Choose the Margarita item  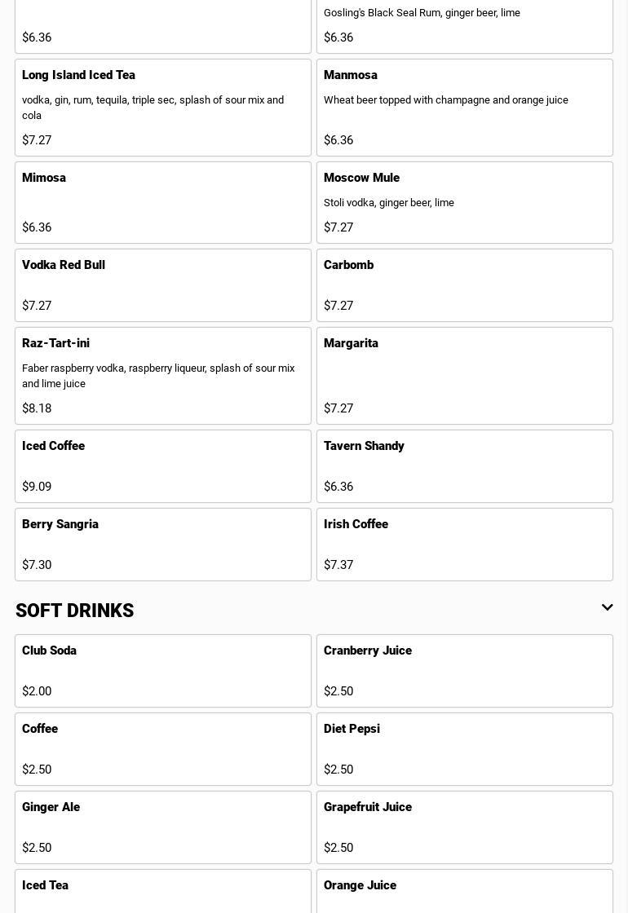coord(465,376)
